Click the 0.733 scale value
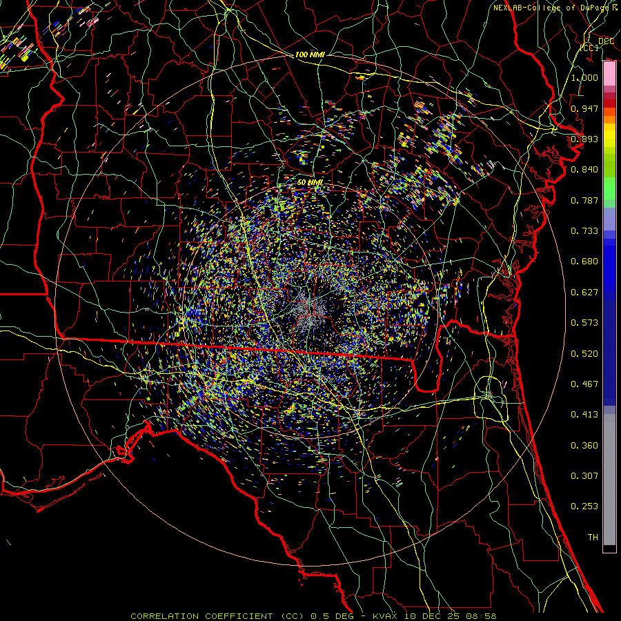 584,231
